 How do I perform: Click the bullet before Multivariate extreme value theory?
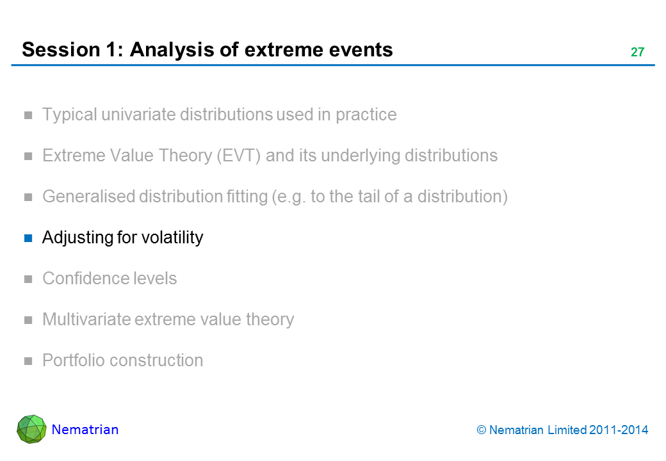[28, 321]
